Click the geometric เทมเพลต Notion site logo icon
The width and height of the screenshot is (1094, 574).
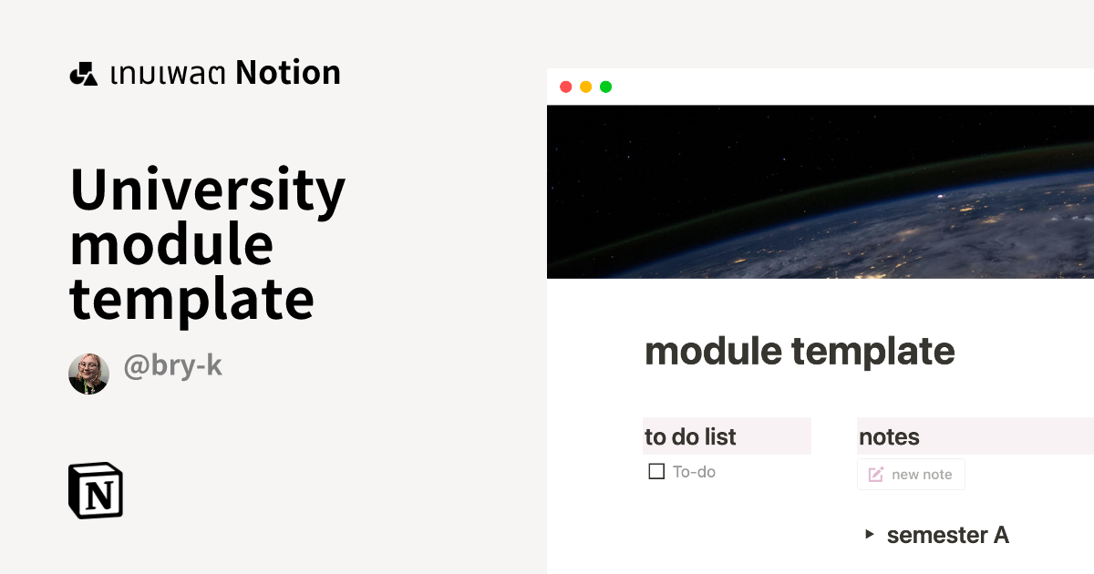83,73
